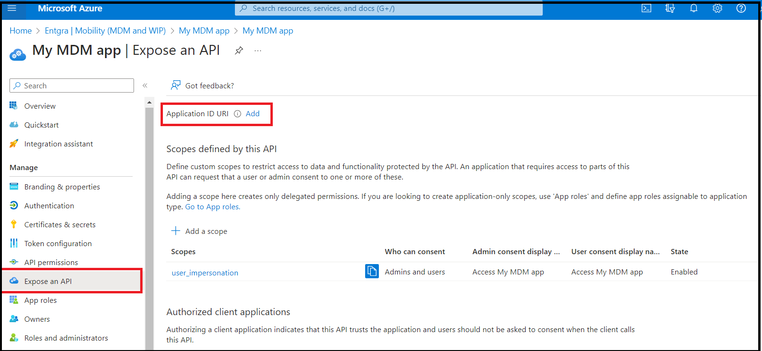The width and height of the screenshot is (762, 351).
Task: Click the API permissions icon
Action: pos(14,262)
